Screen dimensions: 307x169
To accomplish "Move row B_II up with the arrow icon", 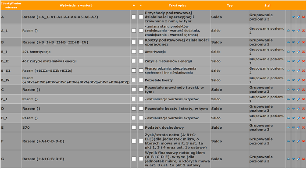I will click(288, 61).
